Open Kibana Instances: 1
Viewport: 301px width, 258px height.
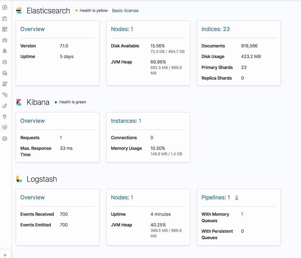pos(126,121)
